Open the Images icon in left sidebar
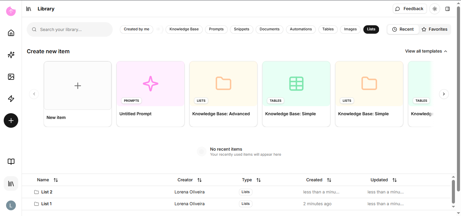The image size is (461, 216). pos(11,77)
